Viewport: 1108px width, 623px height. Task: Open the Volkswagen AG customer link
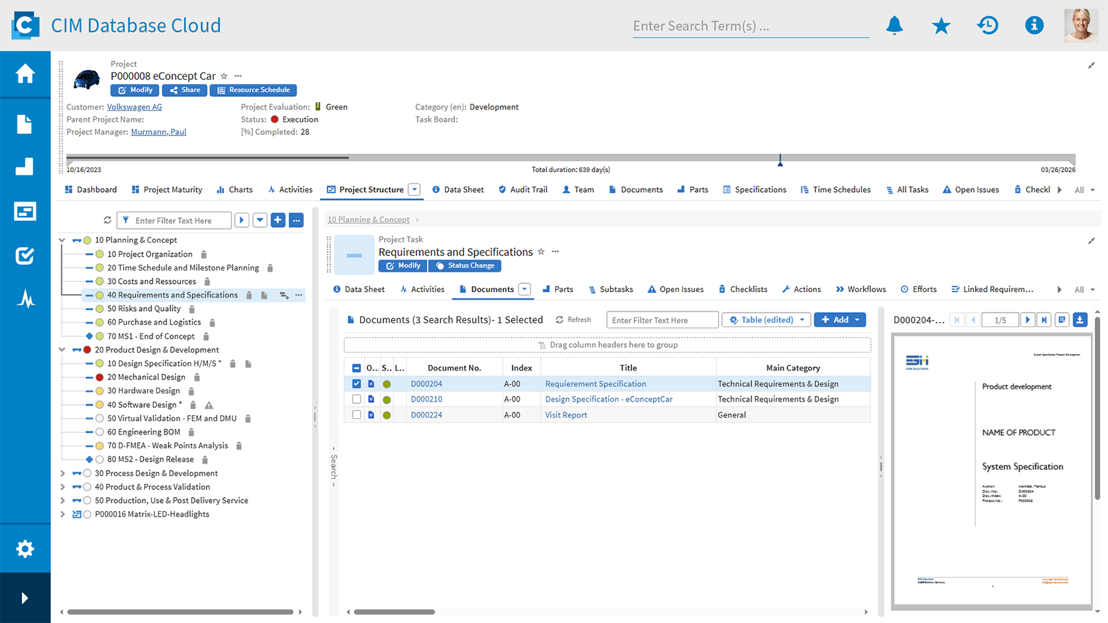coord(134,106)
